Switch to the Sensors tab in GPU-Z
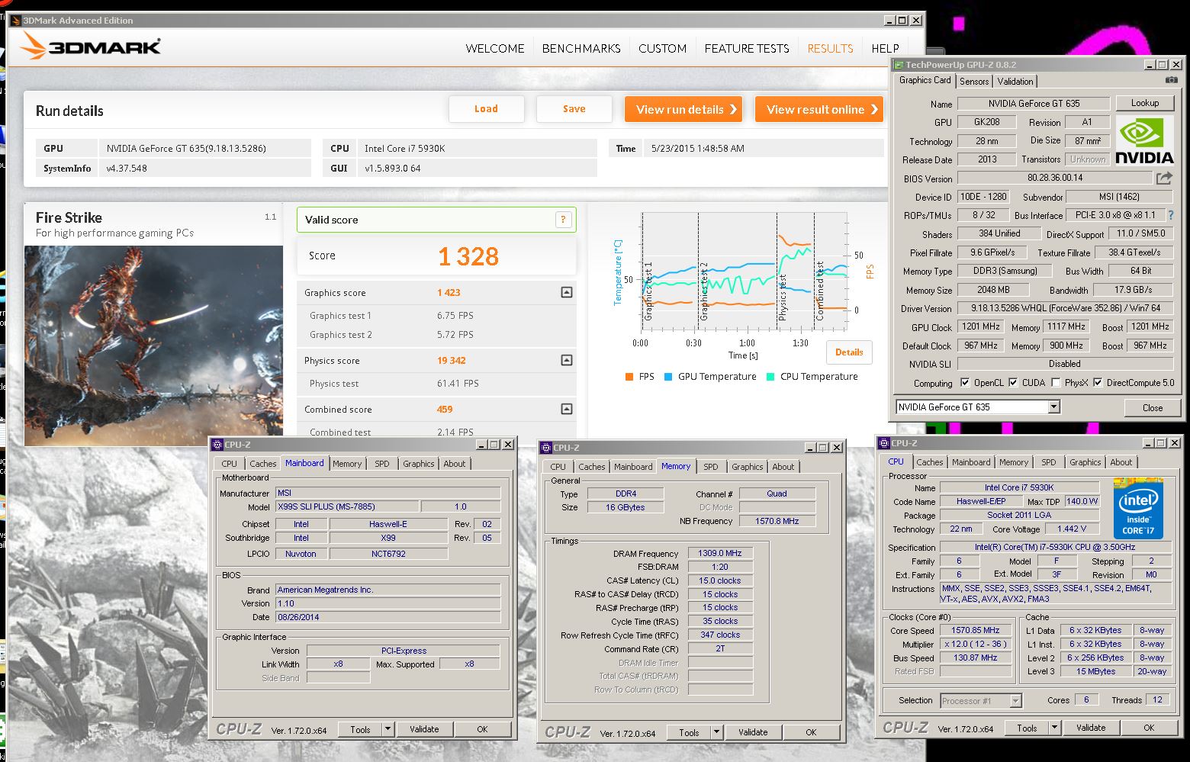The width and height of the screenshot is (1190, 762). click(974, 82)
